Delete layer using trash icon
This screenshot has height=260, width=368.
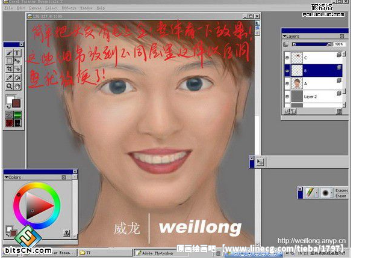(x=339, y=112)
